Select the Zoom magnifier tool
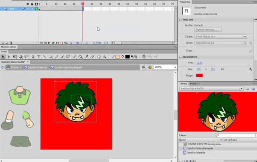The height and width of the screenshot is (162, 257). (x=104, y=57)
